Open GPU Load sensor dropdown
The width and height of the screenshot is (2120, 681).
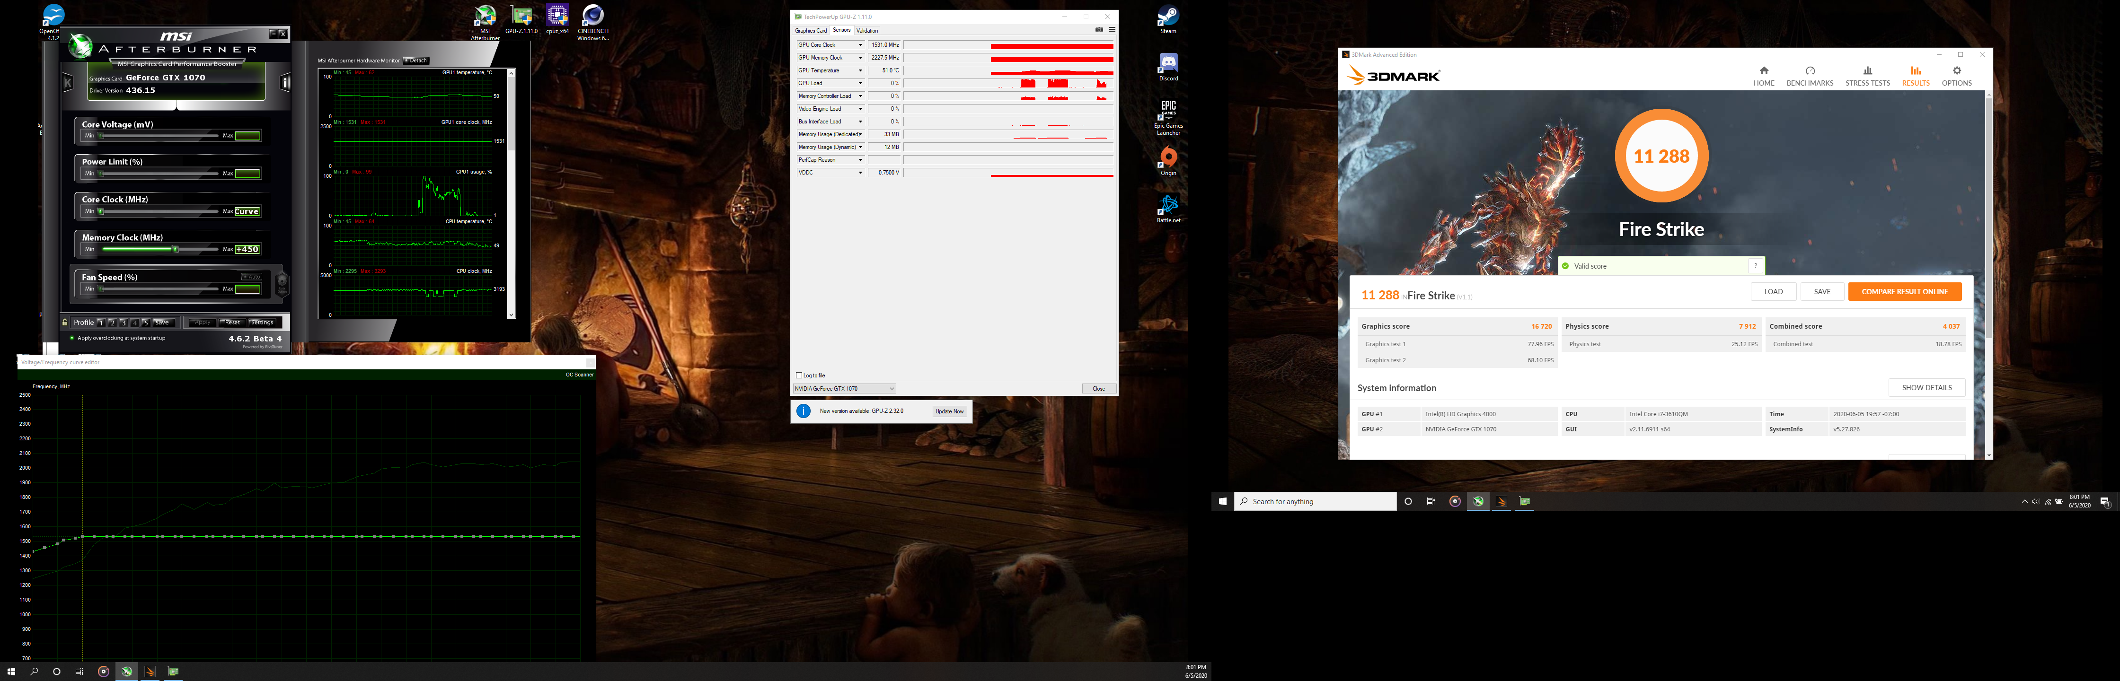(861, 83)
